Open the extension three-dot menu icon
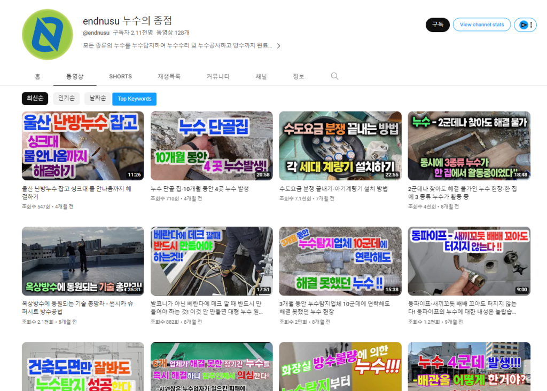 tap(531, 25)
